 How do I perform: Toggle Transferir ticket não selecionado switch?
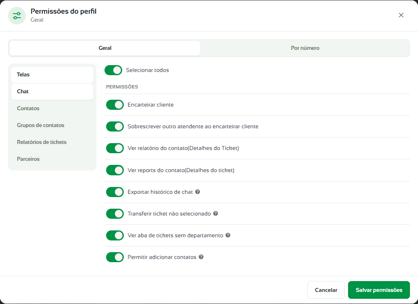(x=115, y=214)
